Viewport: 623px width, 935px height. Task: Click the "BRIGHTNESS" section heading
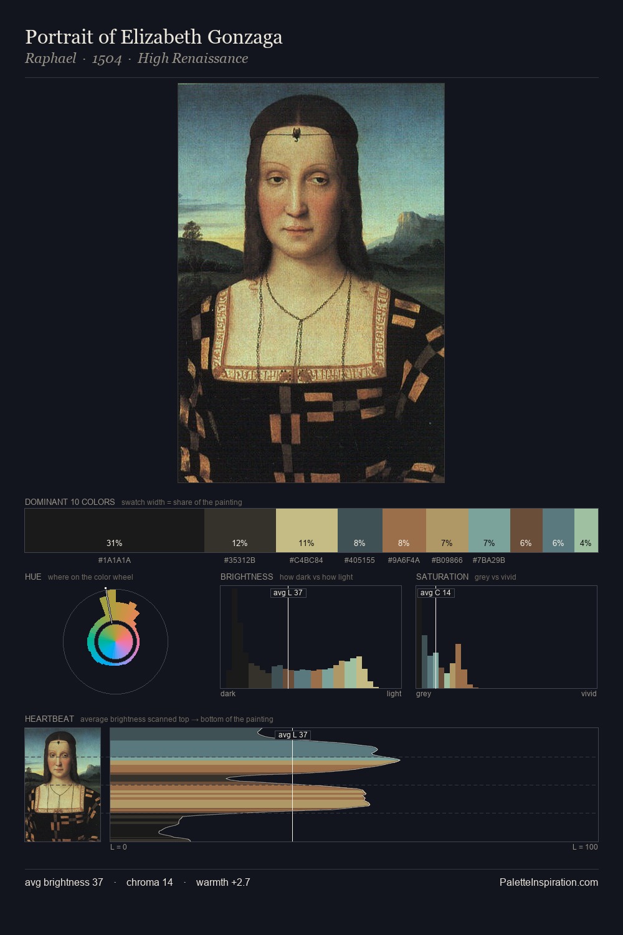click(247, 577)
